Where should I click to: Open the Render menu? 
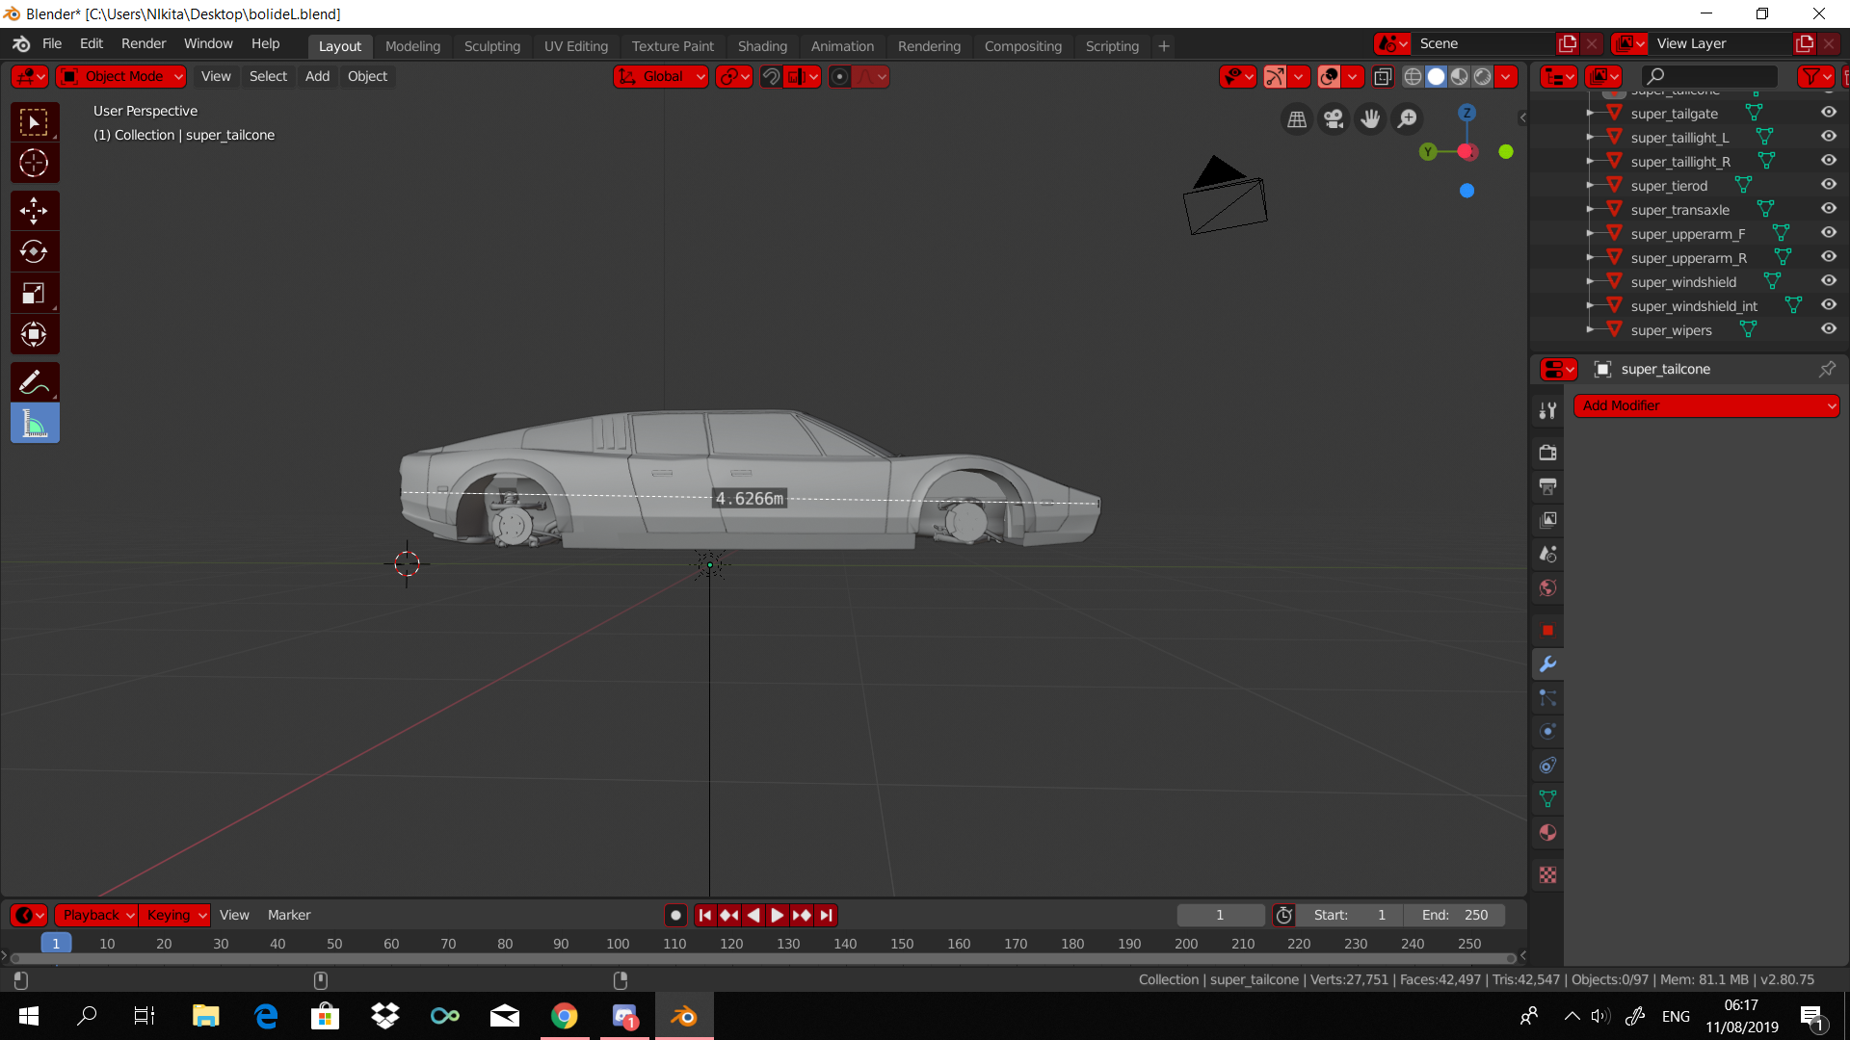(144, 43)
